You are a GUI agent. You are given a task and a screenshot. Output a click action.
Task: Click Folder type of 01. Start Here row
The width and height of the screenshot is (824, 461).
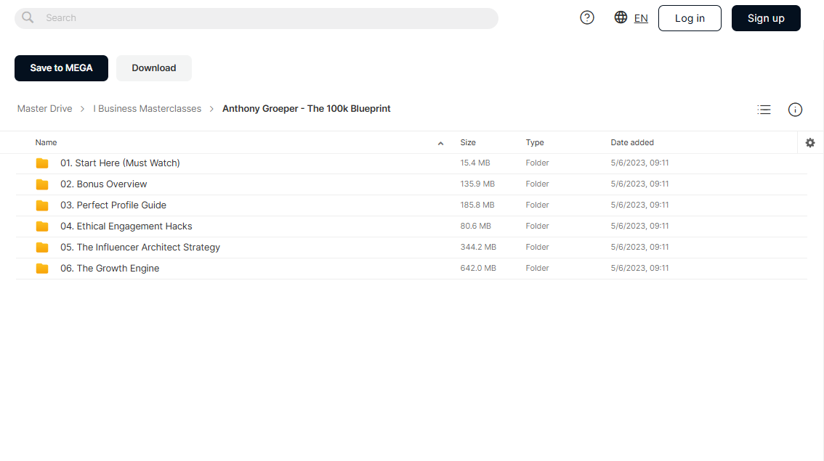pos(537,163)
